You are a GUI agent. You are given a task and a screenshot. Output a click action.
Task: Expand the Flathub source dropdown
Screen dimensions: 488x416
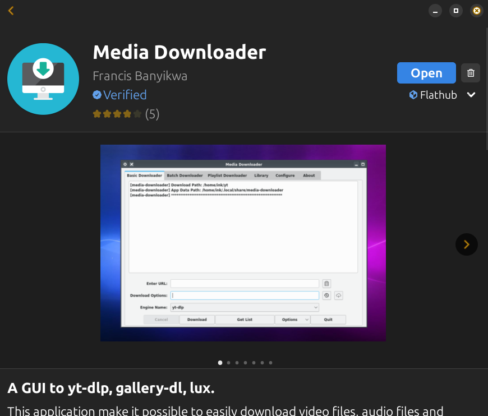tap(471, 95)
